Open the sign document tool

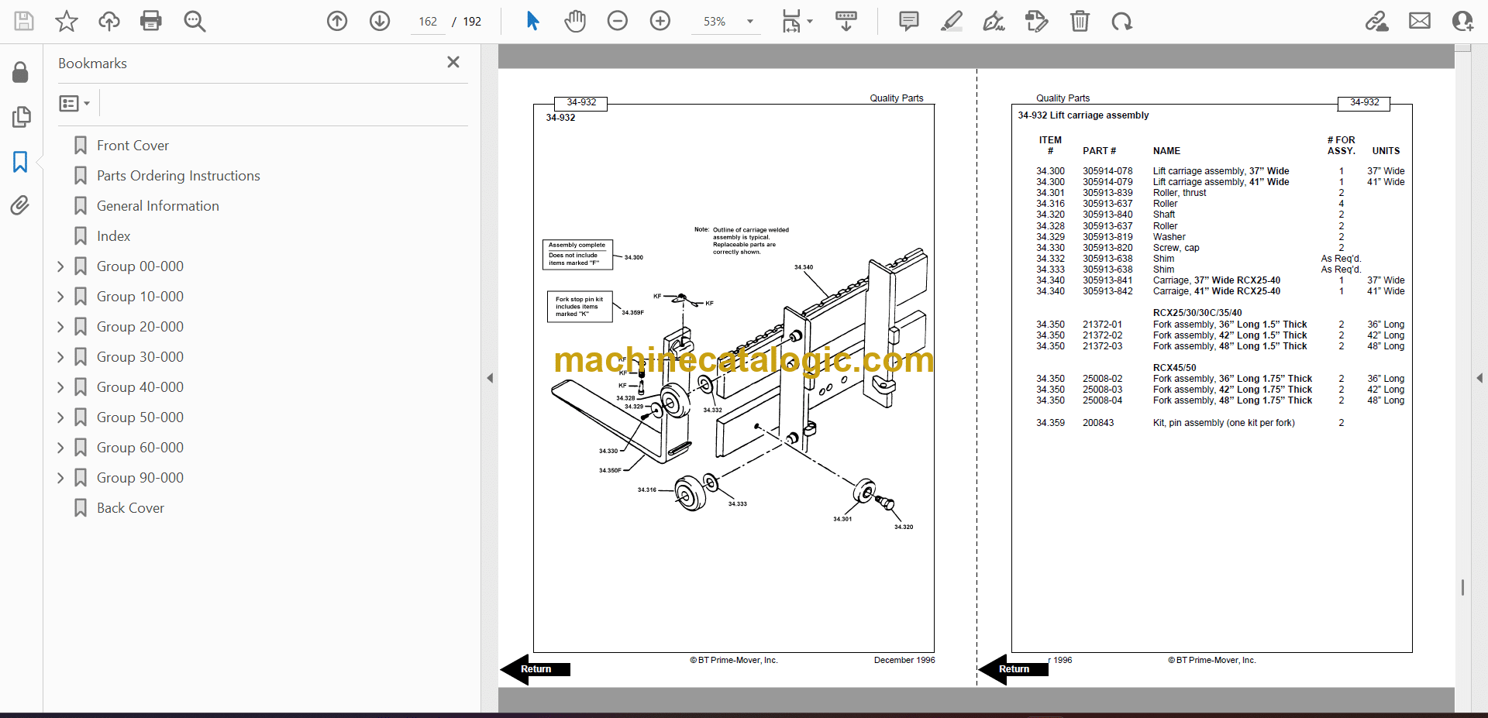click(x=994, y=21)
